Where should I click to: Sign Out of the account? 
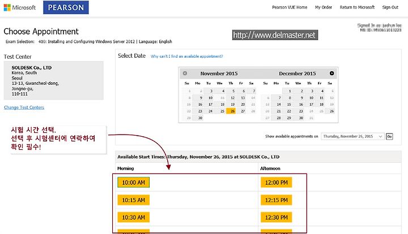(390, 7)
